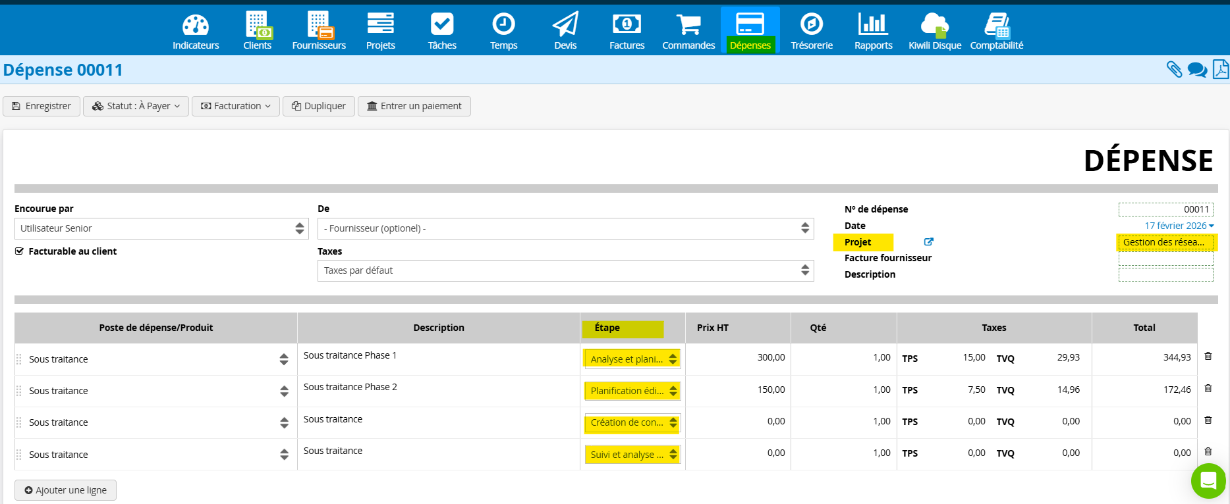Delete the Sous traitance Phase 1 line
The height and width of the screenshot is (504, 1230).
coord(1208,357)
